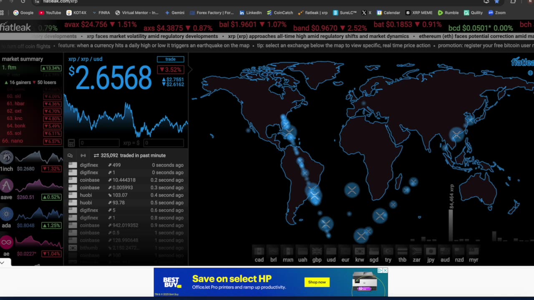Open the XRP MEME bookmark
Viewport: 534px width, 300px height.
pyautogui.click(x=419, y=12)
